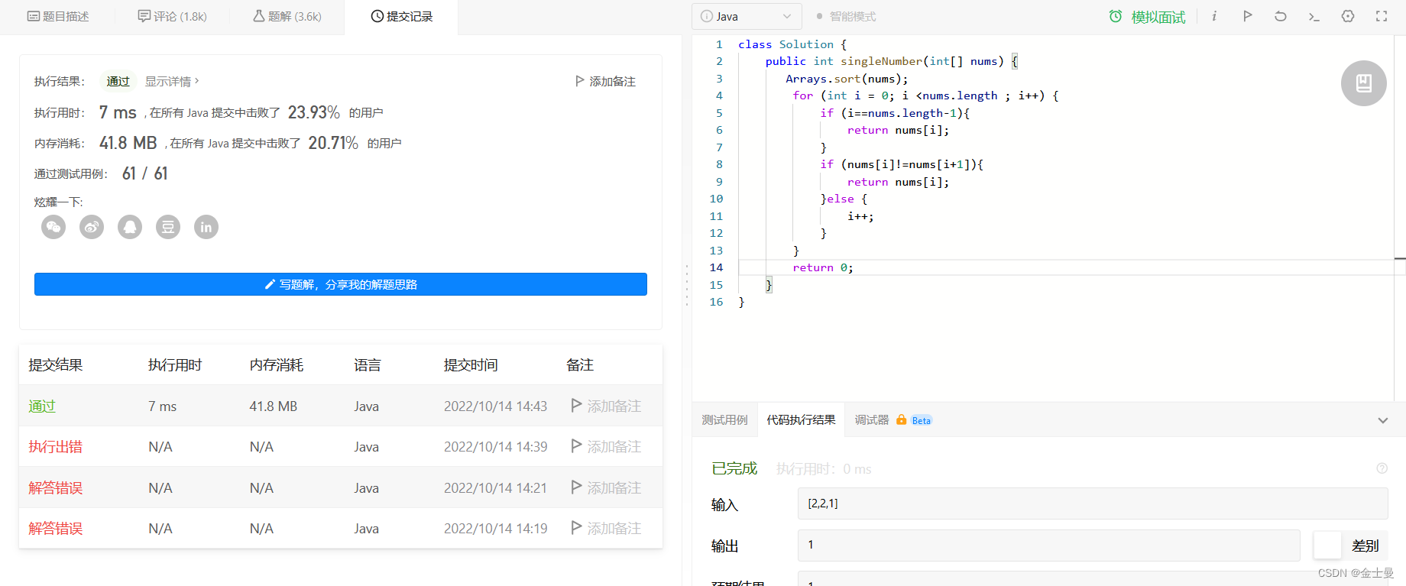Click the 7 ms runtime cell
Screen dimensions: 1406x586
pos(162,406)
